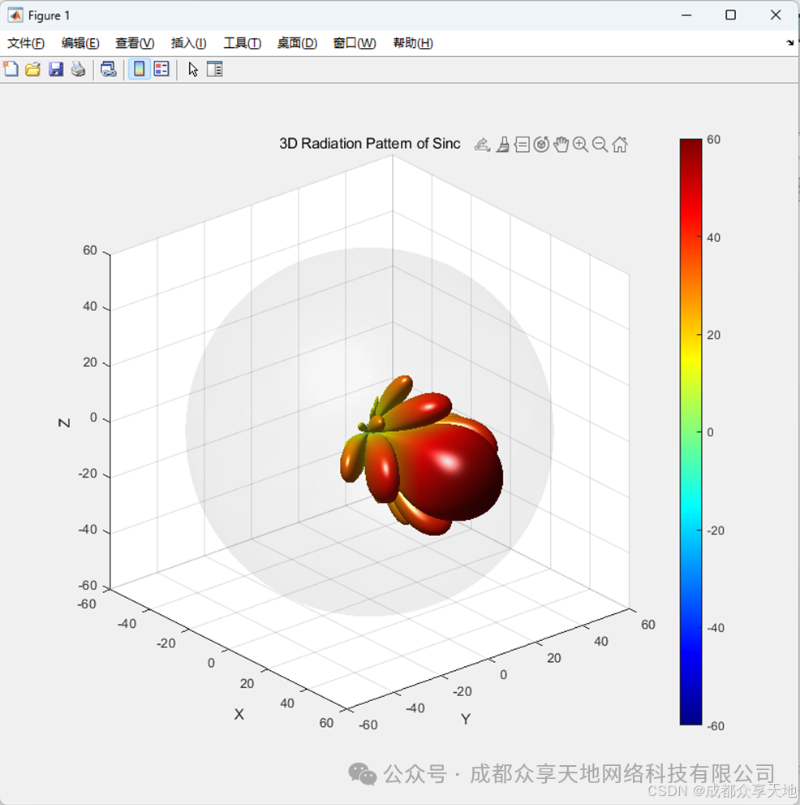Screen dimensions: 800x805
Task: Click the Z axis label
Action: click(64, 422)
